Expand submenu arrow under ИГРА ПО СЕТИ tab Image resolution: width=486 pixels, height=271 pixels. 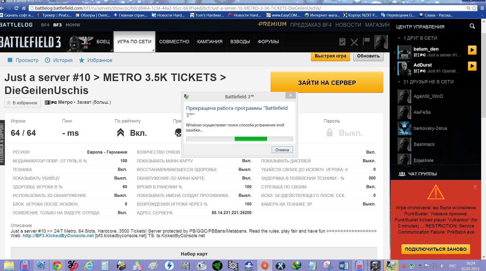pyautogui.click(x=153, y=50)
